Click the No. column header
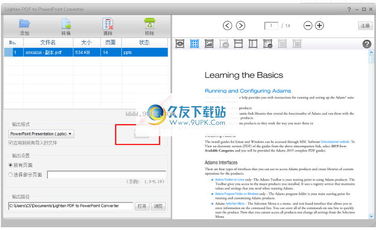 [13, 43]
